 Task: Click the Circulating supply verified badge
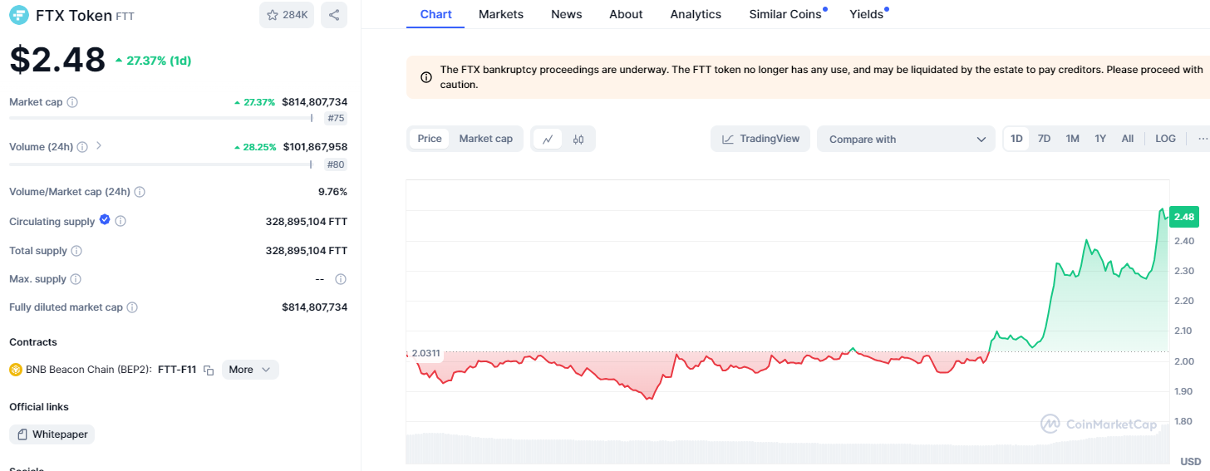[105, 220]
